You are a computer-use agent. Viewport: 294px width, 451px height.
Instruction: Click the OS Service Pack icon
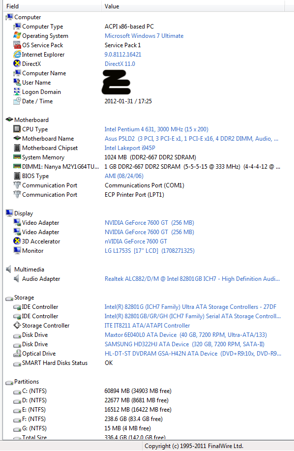click(17, 45)
